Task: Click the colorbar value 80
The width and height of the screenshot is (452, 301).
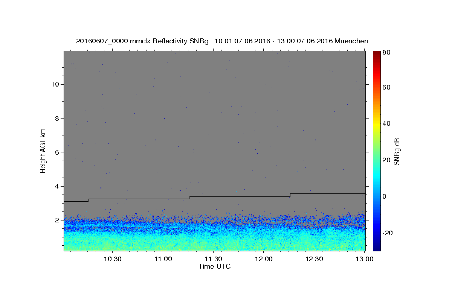Action: click(386, 53)
